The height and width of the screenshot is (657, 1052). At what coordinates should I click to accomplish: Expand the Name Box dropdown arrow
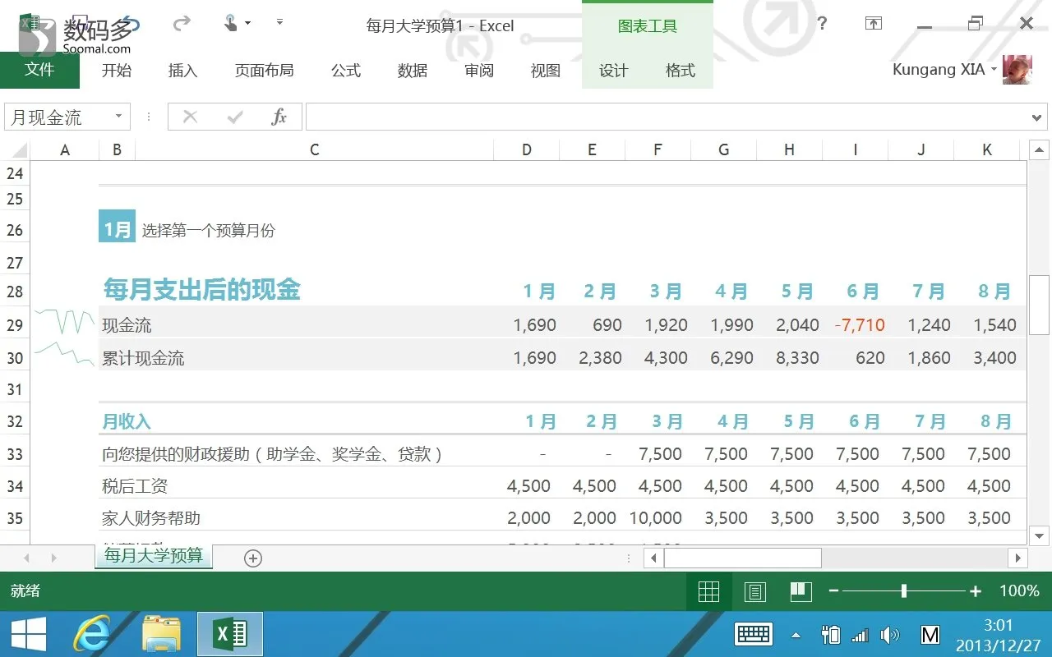119,117
